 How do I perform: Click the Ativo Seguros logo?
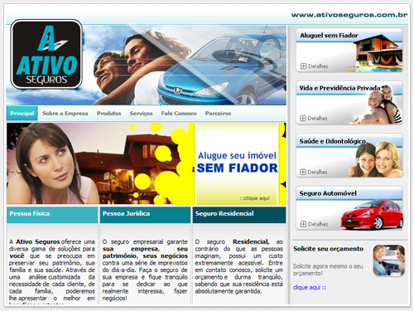tap(46, 54)
